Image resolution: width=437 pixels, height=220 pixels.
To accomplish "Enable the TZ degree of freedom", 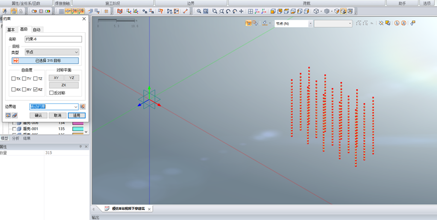I will [x=35, y=79].
